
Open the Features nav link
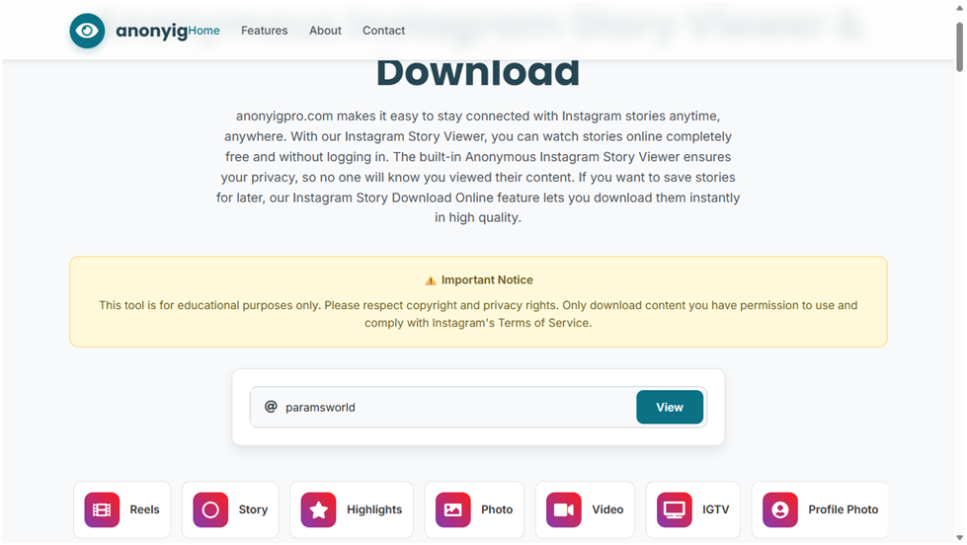(x=264, y=31)
